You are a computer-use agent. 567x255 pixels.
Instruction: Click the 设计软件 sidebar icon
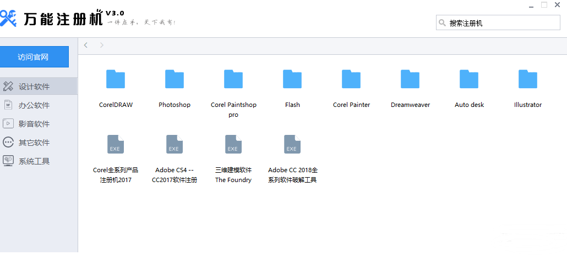pos(8,87)
